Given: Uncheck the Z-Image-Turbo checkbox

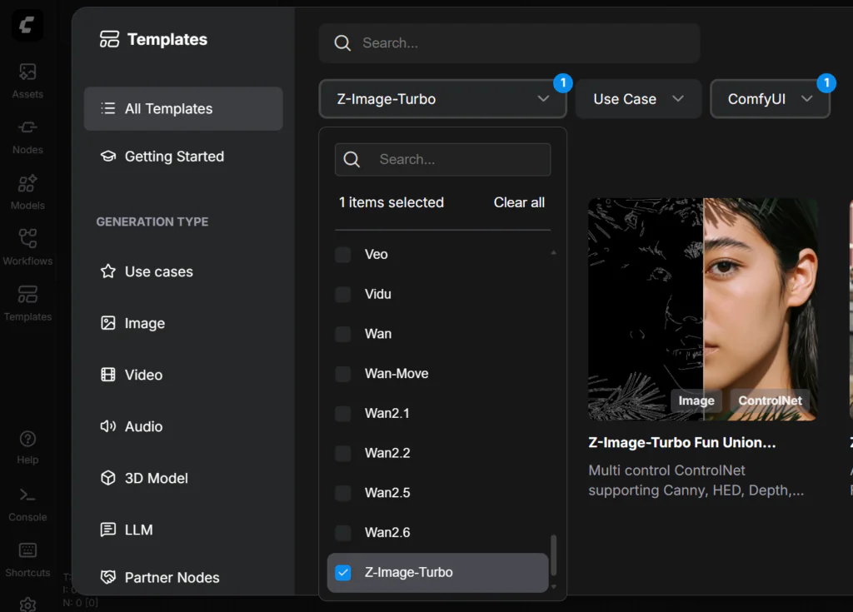Looking at the screenshot, I should (x=343, y=573).
